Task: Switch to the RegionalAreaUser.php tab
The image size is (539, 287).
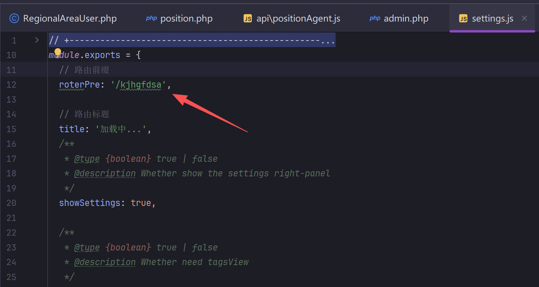Action: 70,18
